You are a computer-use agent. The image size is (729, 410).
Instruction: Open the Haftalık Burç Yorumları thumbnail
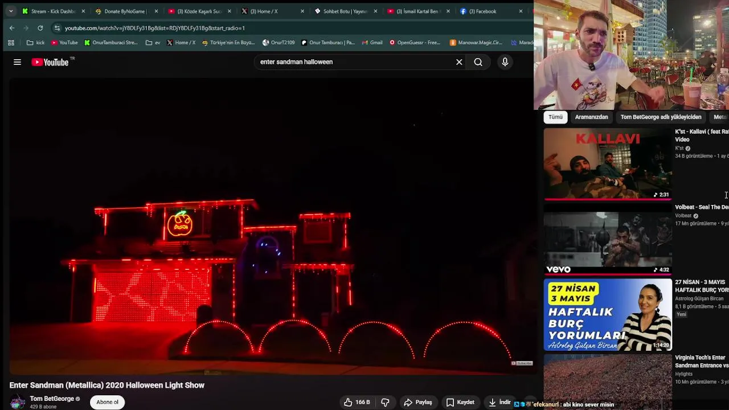point(608,315)
